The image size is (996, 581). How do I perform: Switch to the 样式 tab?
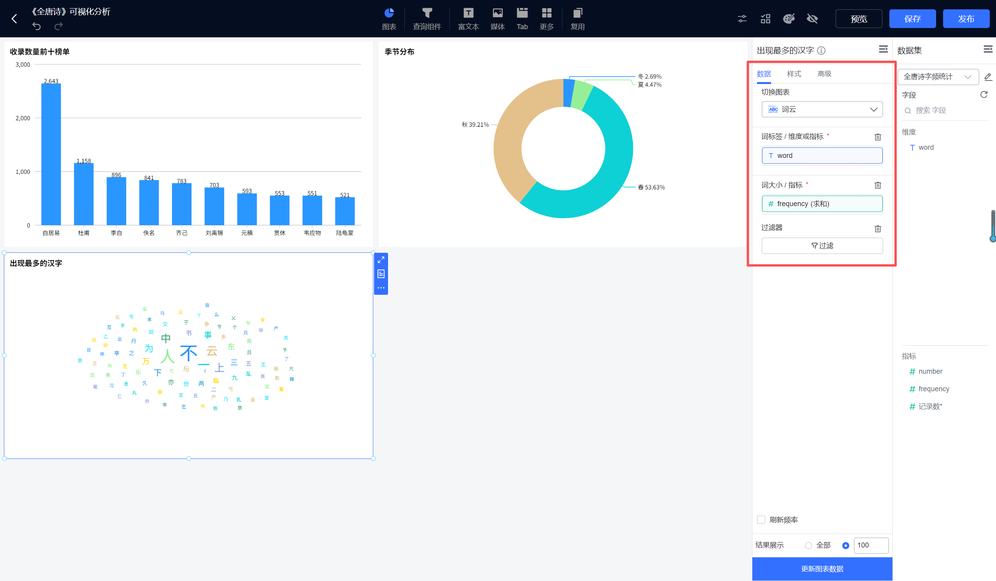794,74
